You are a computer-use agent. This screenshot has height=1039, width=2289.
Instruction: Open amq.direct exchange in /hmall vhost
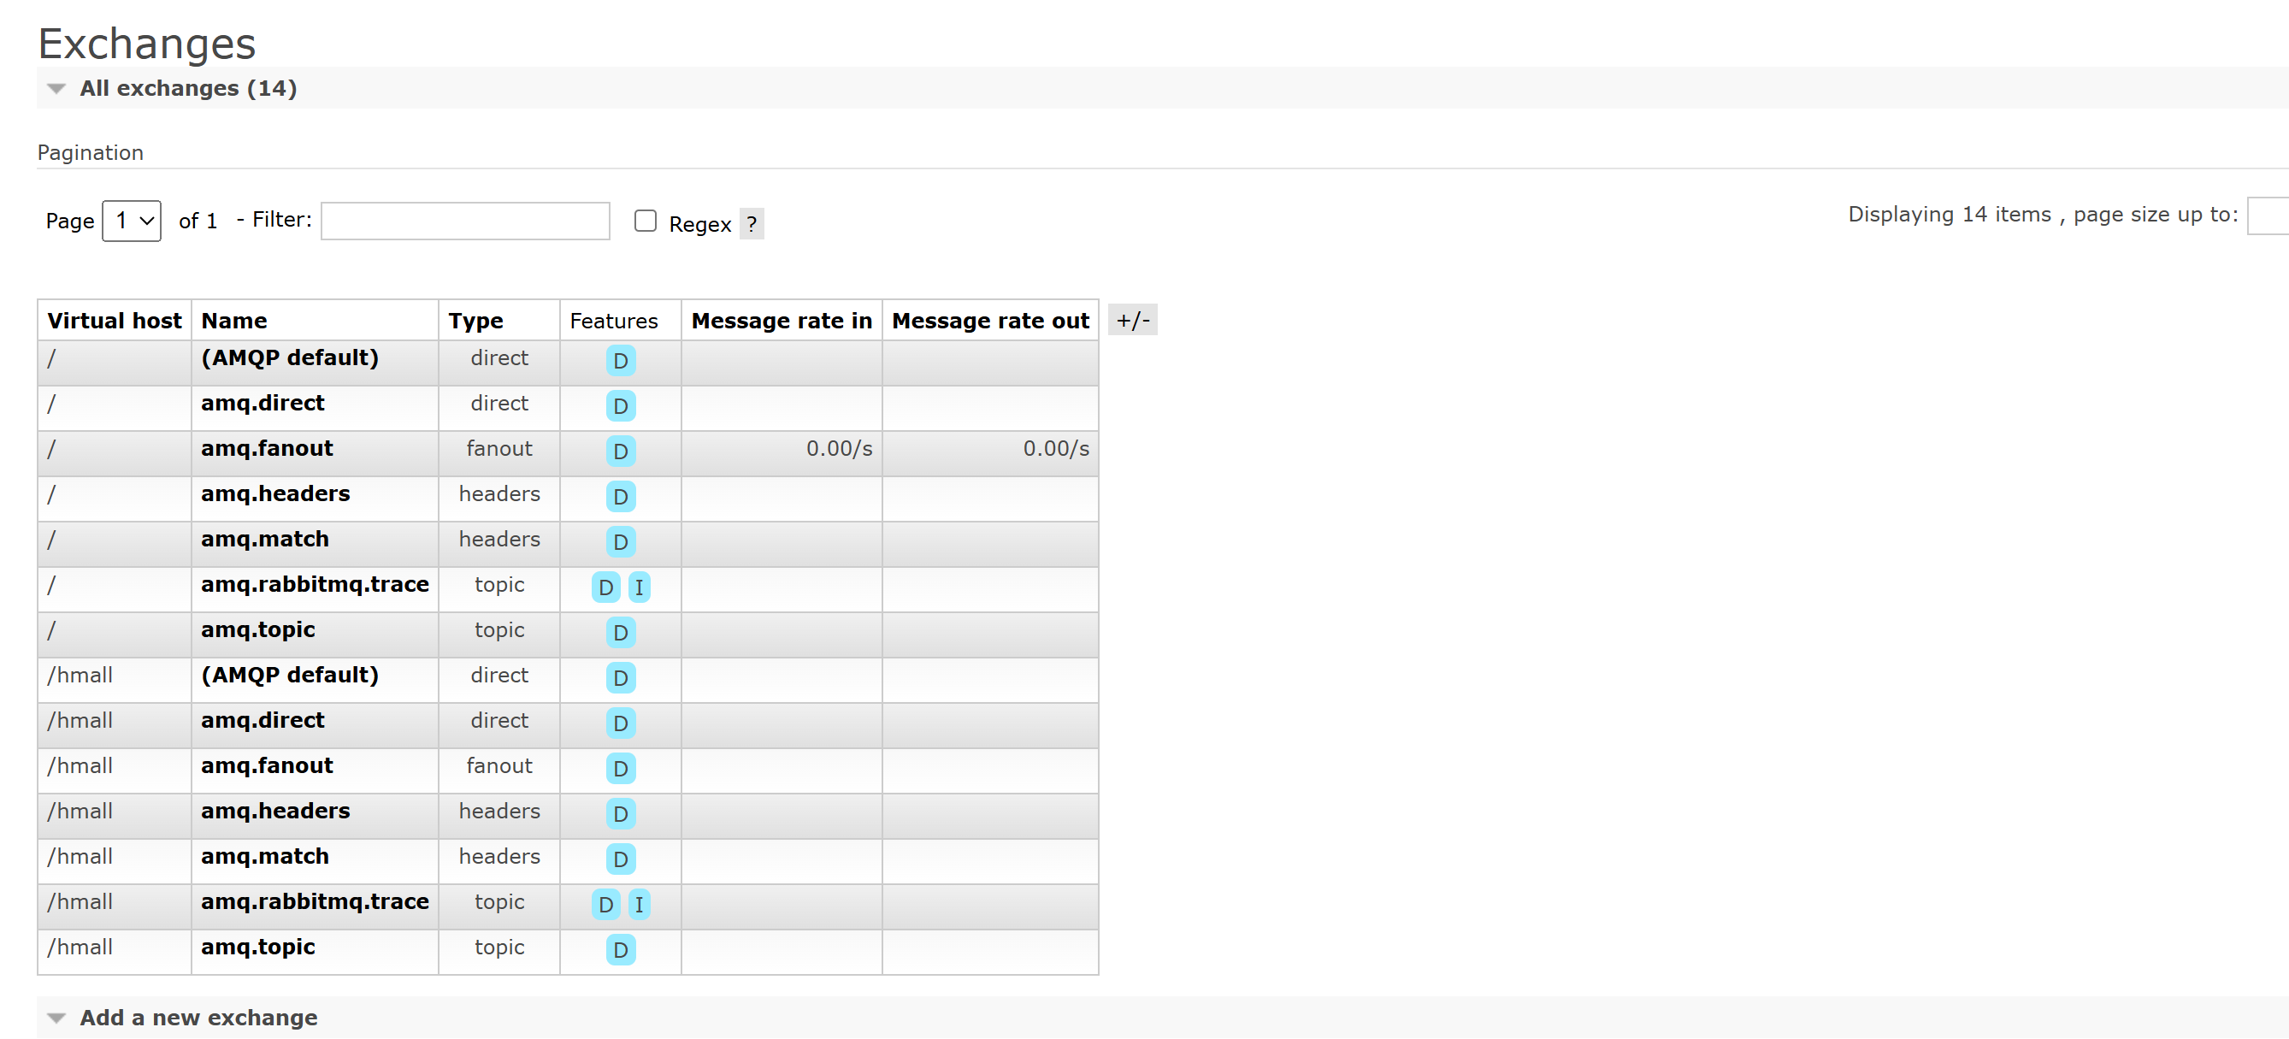(x=263, y=721)
